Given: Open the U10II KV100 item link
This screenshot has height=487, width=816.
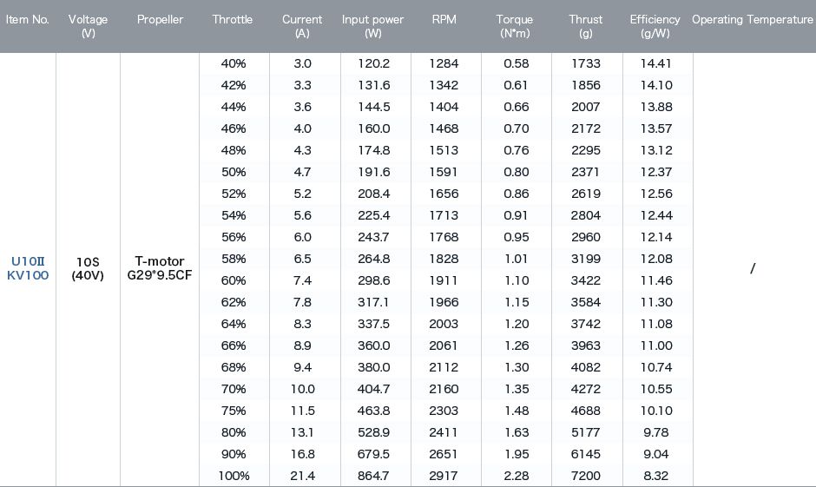Looking at the screenshot, I should pyautogui.click(x=28, y=268).
